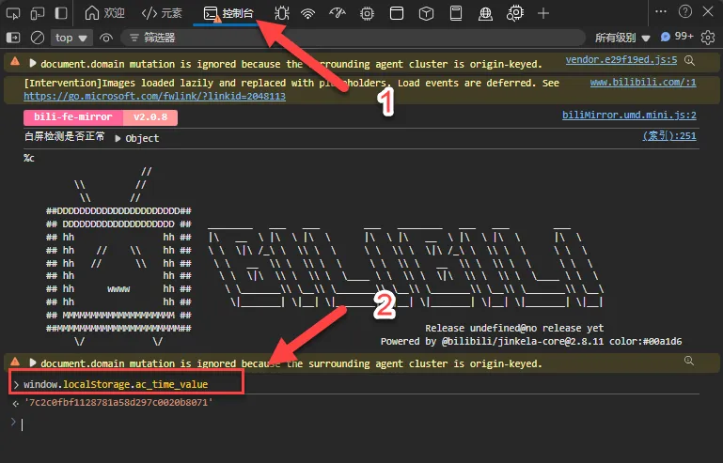Click the 白屏检测是否正常 log text
This screenshot has height=463, width=723.
coord(64,136)
